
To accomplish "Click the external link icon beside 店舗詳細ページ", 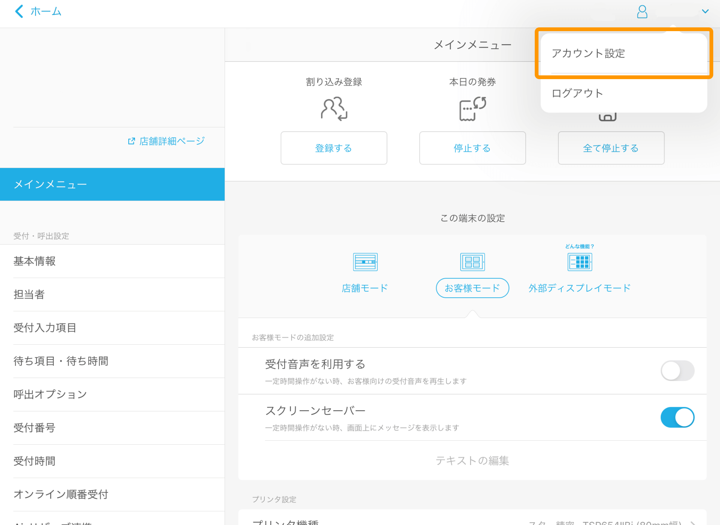I will [x=131, y=141].
